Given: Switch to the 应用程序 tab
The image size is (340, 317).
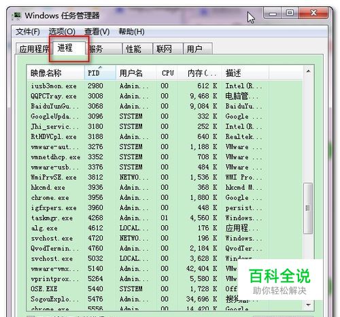Looking at the screenshot, I should click(x=33, y=49).
